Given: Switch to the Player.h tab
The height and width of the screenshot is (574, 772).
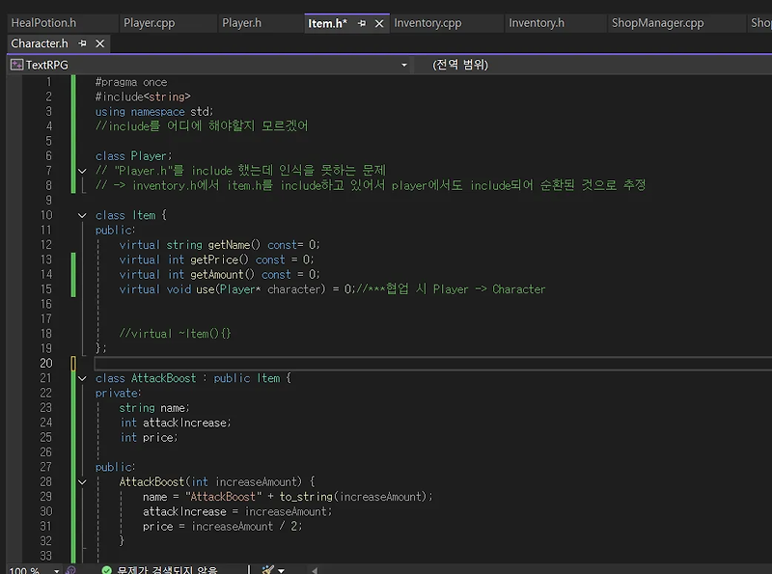Looking at the screenshot, I should (x=241, y=22).
